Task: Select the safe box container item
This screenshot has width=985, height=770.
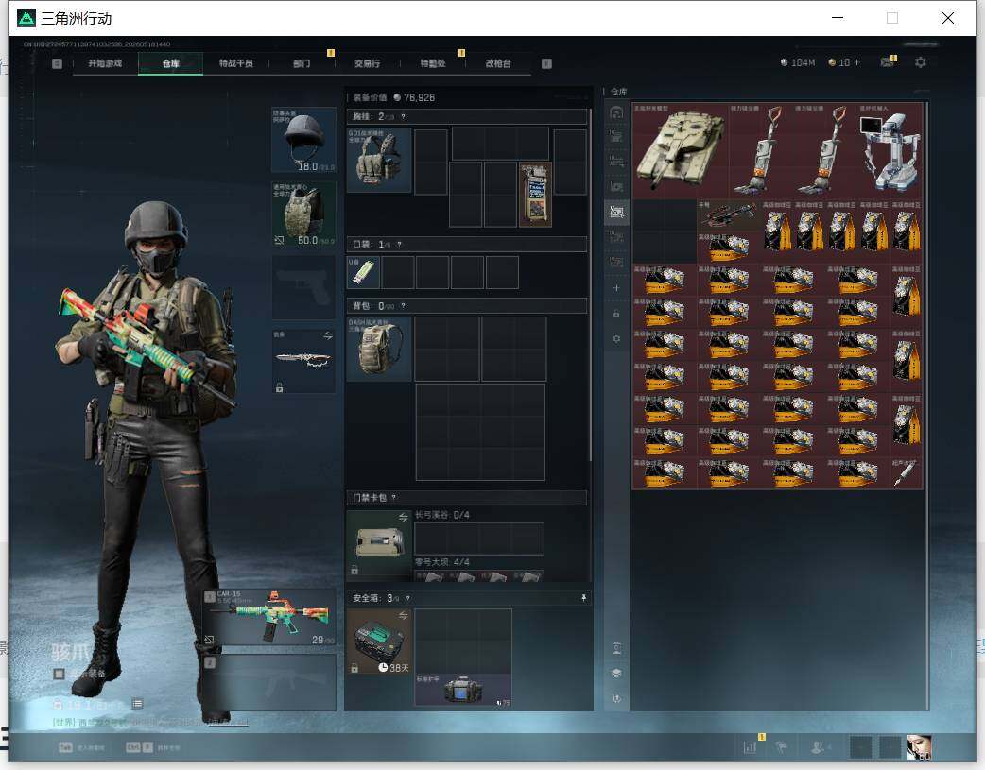Action: [379, 642]
